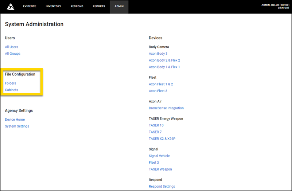This screenshot has width=292, height=191.
Task: Open System Settings link
Action: coord(17,126)
